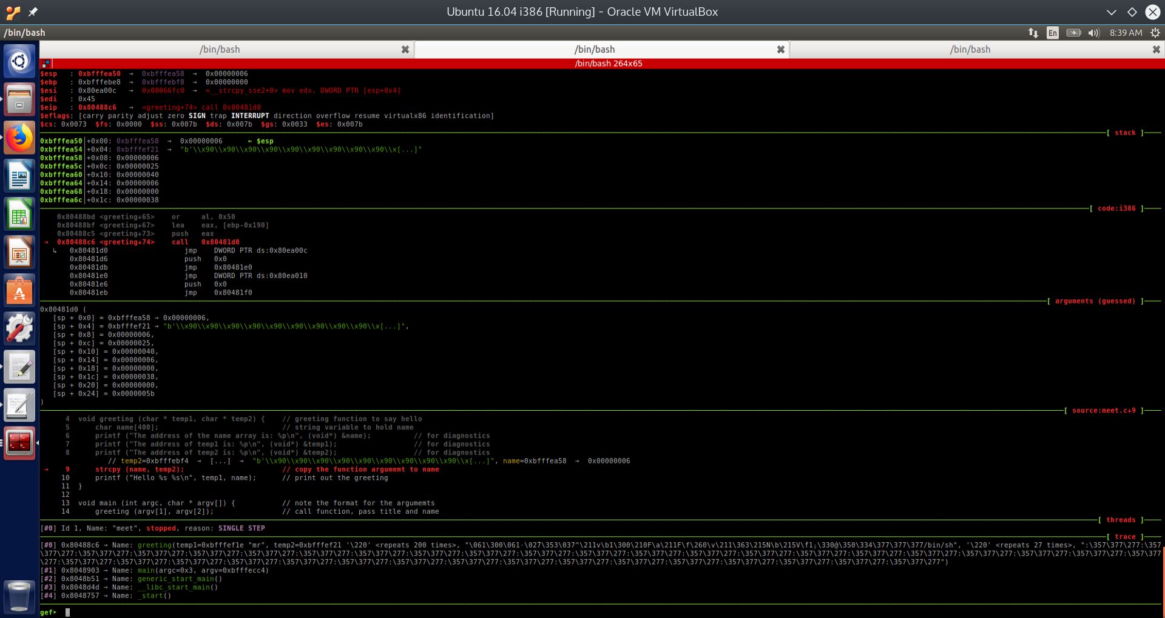
Task: Open Ubuntu Software store icon
Action: pos(20,290)
